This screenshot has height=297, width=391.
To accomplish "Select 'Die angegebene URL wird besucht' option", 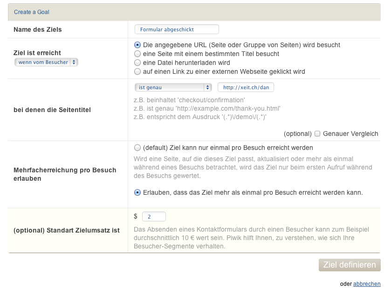I will click(137, 45).
